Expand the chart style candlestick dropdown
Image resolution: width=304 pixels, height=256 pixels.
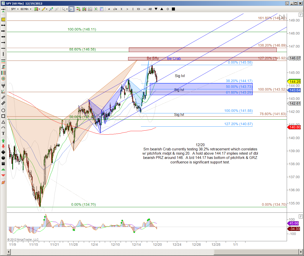coord(37,9)
